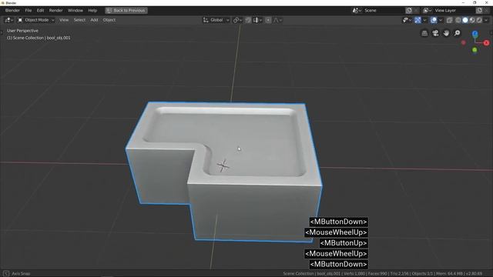This screenshot has width=493, height=277.
Task: Open the Edit menu
Action: click(x=40, y=10)
